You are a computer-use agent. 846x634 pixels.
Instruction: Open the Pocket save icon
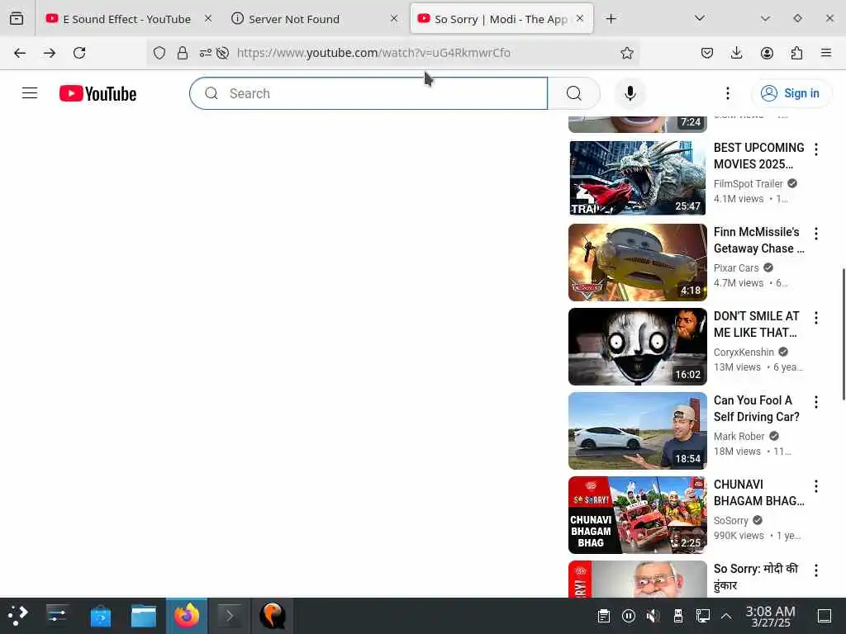coord(707,53)
